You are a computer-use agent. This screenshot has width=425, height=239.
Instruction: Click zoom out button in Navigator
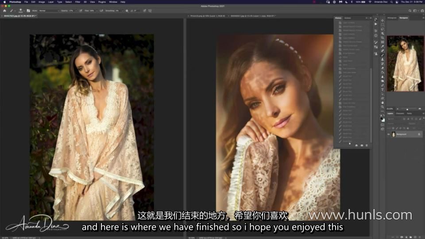[x=398, y=109]
